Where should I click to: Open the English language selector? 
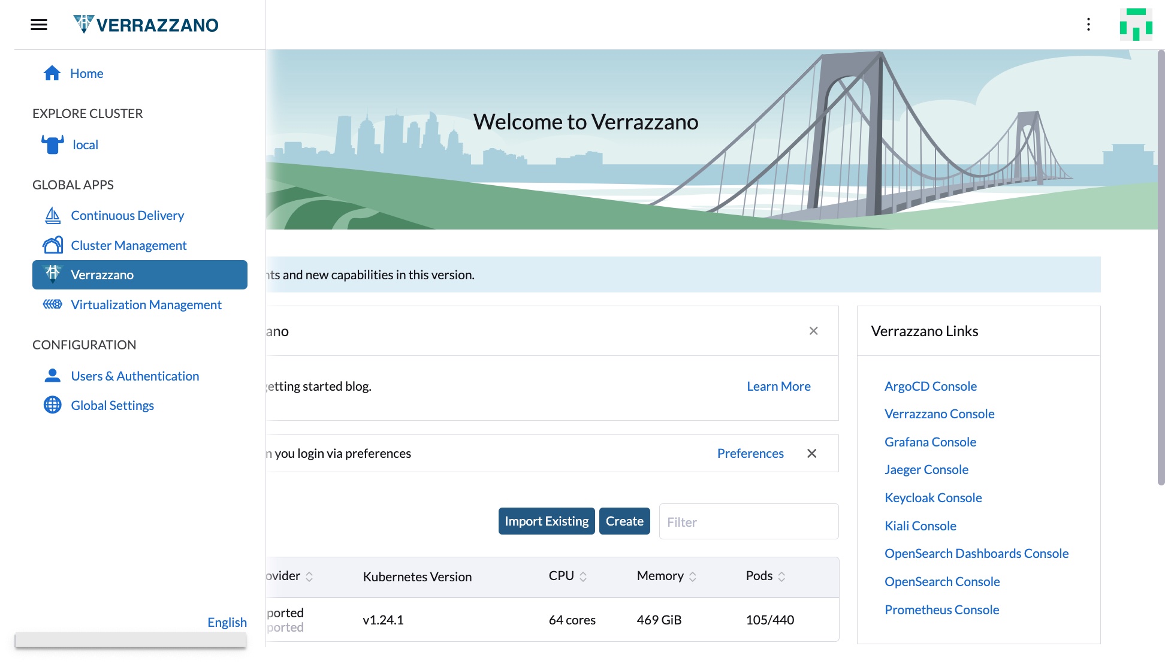[227, 622]
